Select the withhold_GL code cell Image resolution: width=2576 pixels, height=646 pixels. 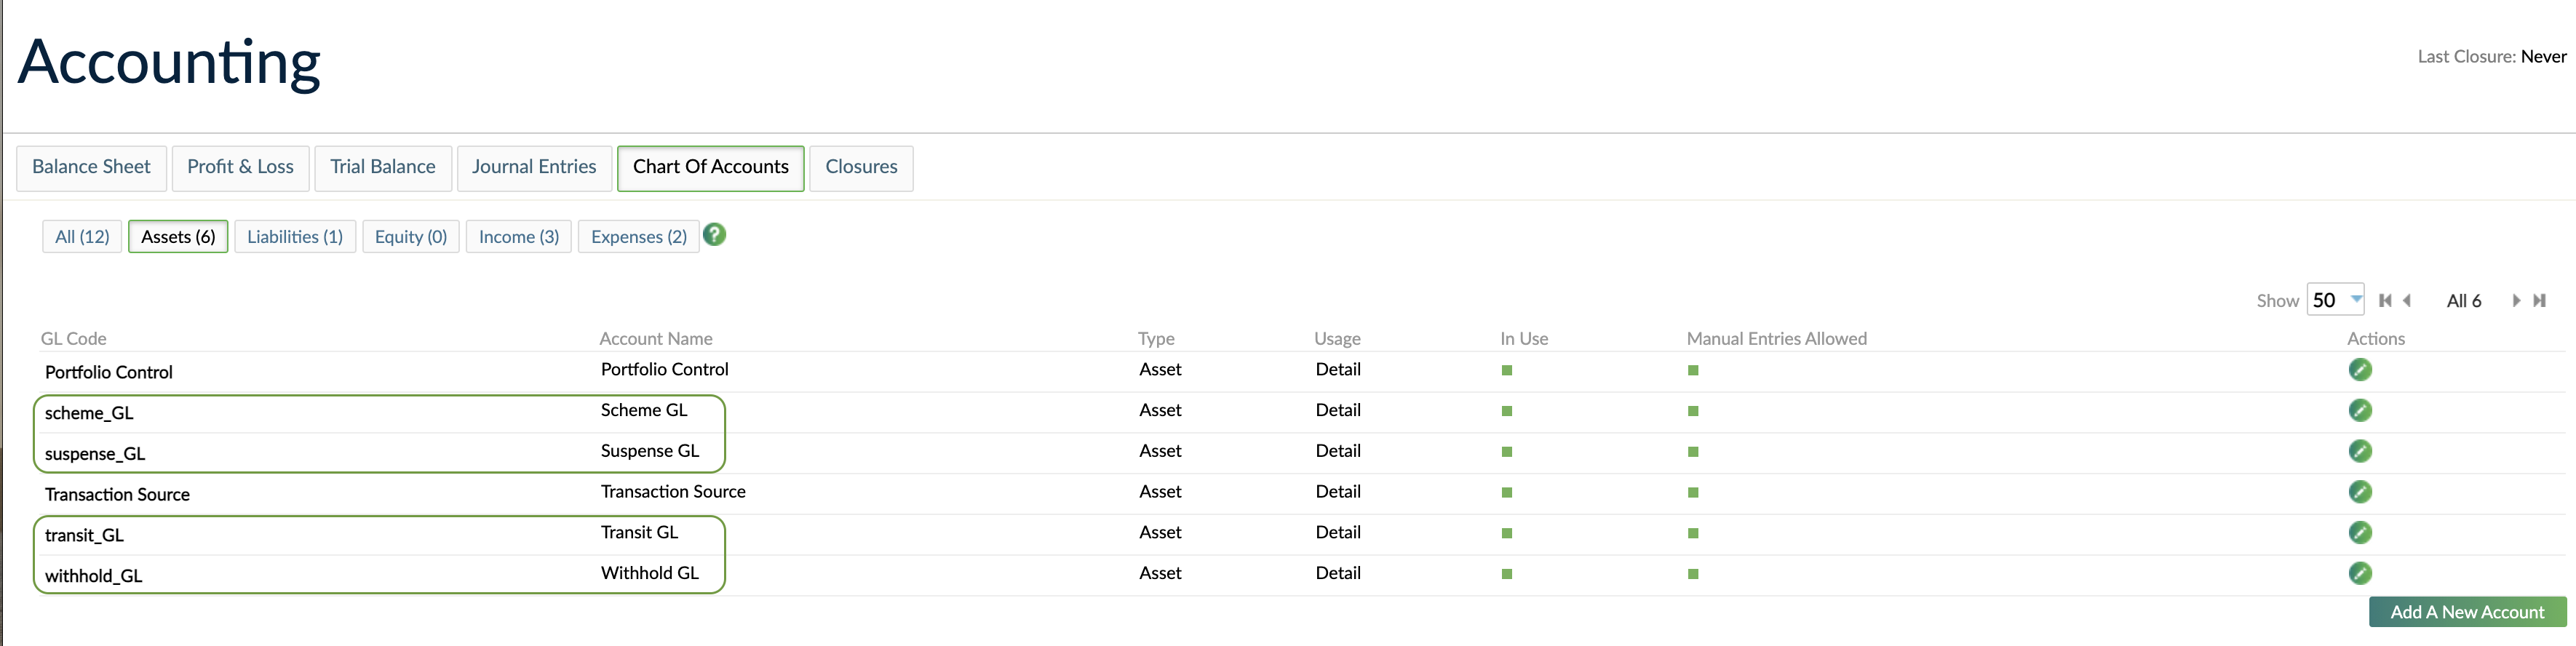tap(93, 576)
